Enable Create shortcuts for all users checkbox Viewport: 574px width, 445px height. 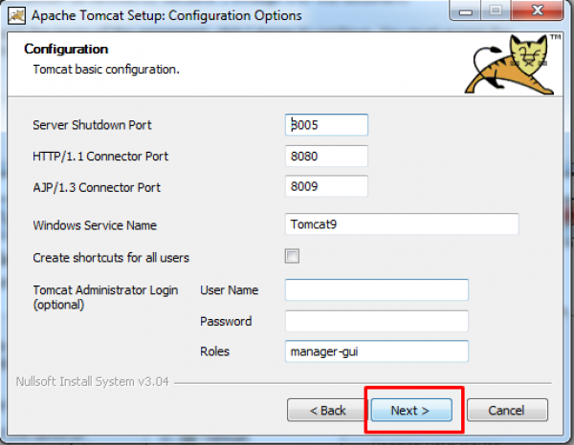point(292,256)
